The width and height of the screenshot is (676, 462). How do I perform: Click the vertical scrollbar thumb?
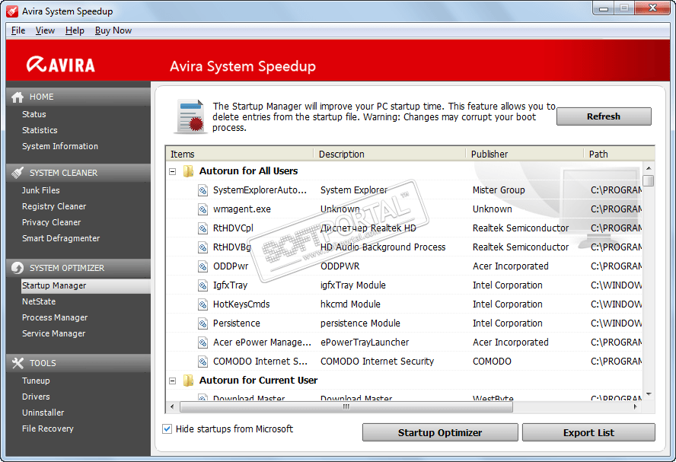coord(648,180)
